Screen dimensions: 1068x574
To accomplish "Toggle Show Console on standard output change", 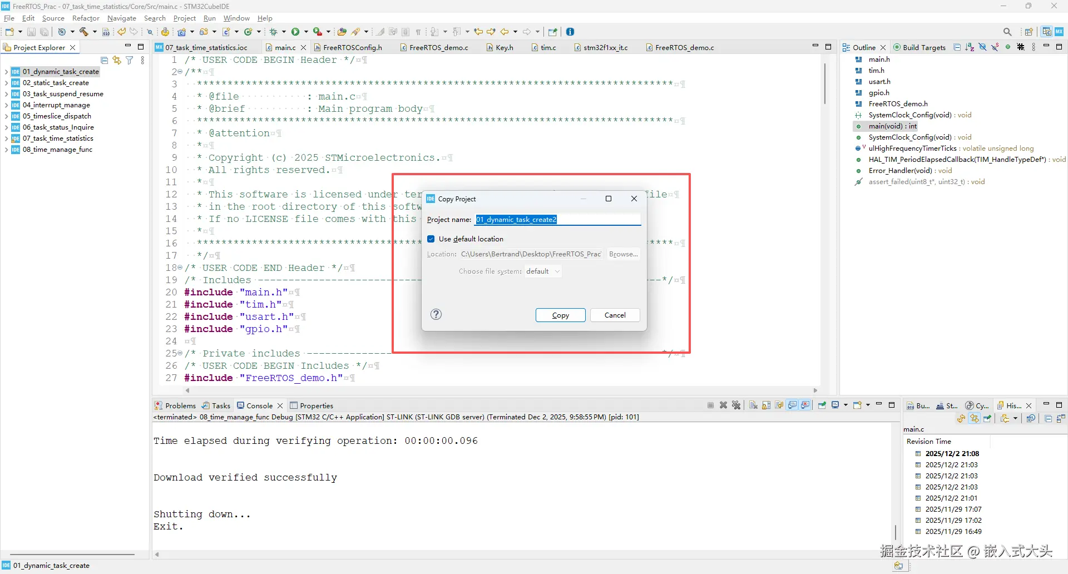I will click(793, 405).
